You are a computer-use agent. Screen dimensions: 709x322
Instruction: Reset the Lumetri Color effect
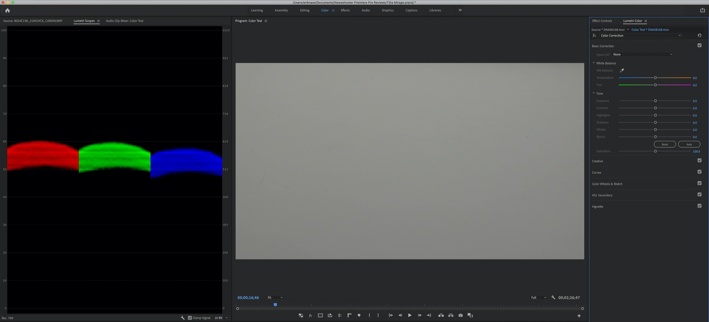(699, 35)
